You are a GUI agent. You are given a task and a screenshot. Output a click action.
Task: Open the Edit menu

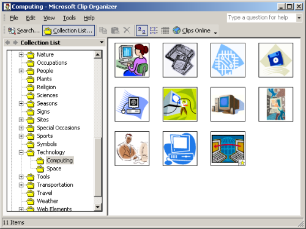point(31,18)
